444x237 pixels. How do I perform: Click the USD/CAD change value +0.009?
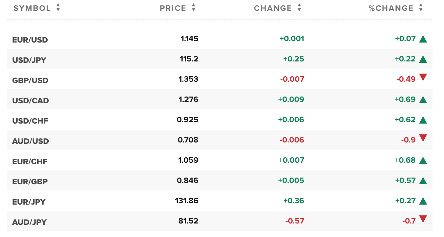tap(291, 100)
